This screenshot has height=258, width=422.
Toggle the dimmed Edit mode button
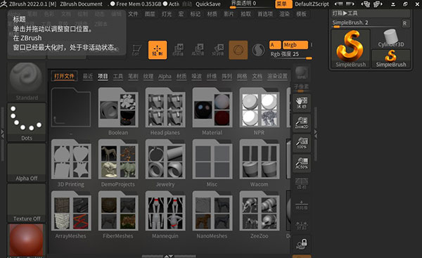tap(136, 50)
